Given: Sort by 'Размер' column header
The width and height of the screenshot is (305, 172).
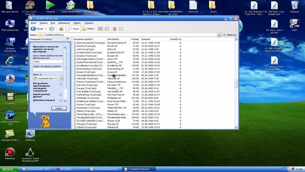Looking at the screenshot, I should (135, 39).
